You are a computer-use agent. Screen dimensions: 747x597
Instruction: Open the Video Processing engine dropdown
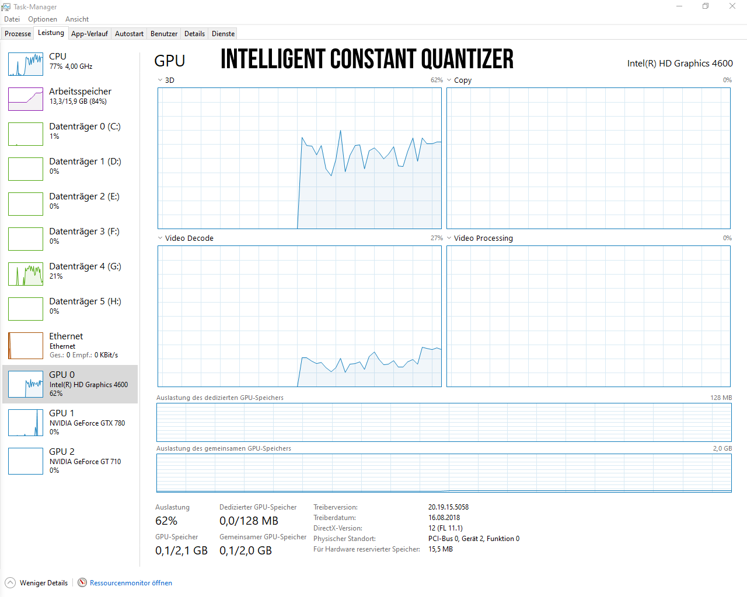[x=449, y=238]
